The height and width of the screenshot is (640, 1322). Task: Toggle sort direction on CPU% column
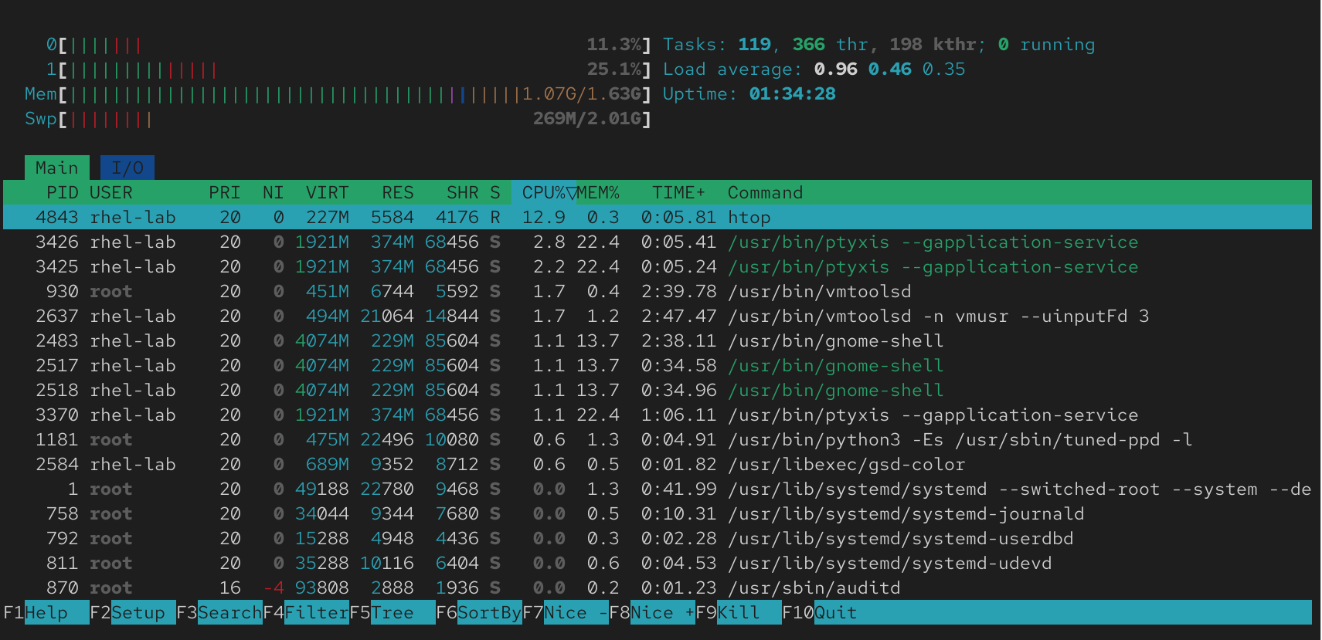(x=544, y=192)
